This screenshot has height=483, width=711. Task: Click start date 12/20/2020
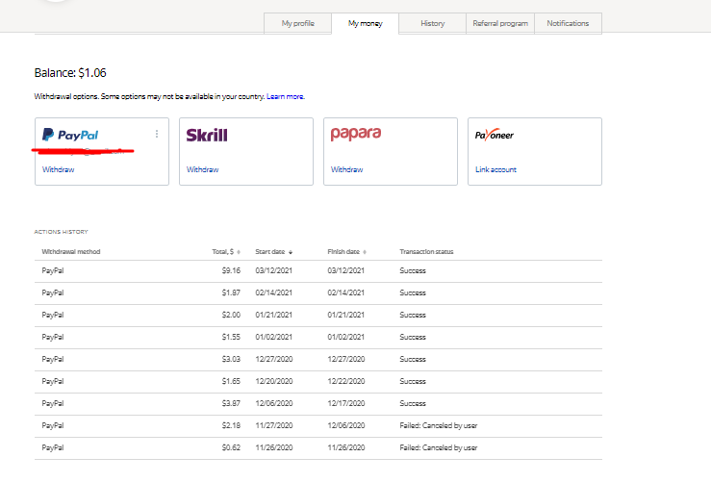point(274,381)
